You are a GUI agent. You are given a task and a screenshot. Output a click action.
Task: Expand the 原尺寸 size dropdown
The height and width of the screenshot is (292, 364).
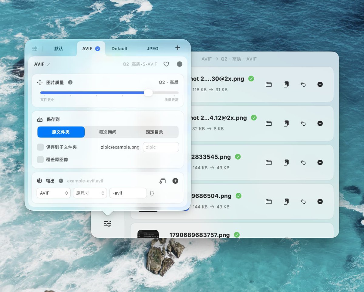point(90,193)
